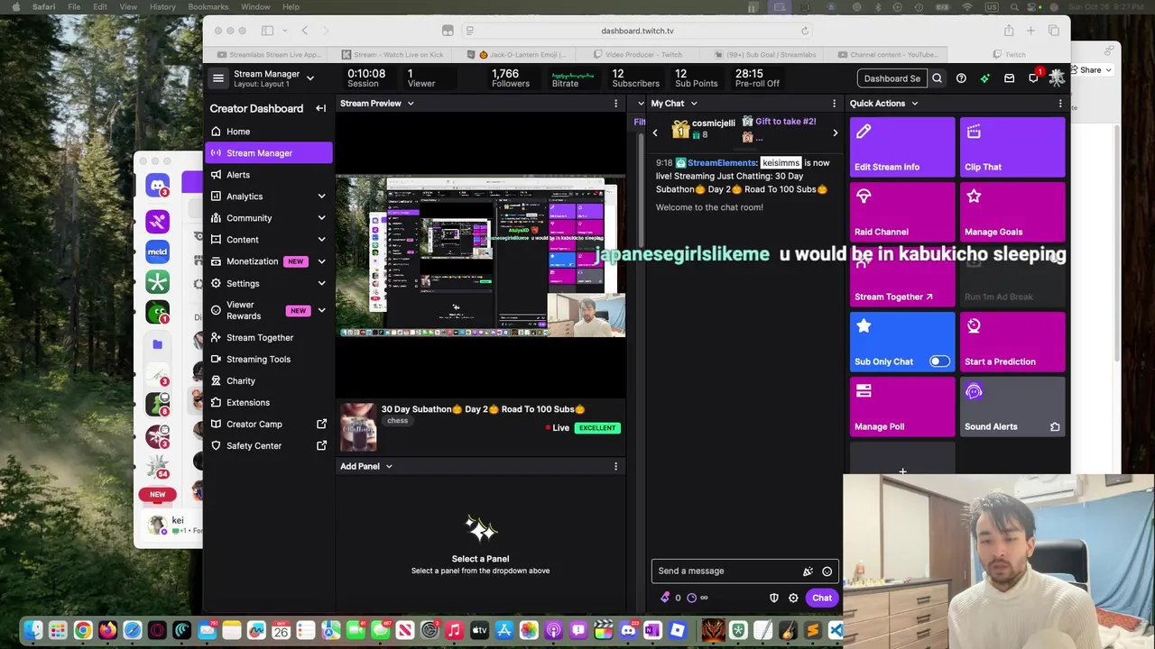Open the History menu in menu bar
The height and width of the screenshot is (649, 1155).
pyautogui.click(x=162, y=6)
